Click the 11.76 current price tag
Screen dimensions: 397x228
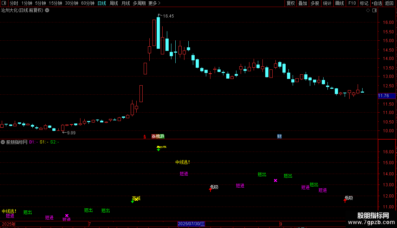[386, 96]
